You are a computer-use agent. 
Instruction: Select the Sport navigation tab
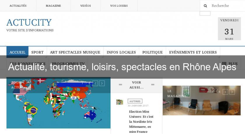point(37,52)
